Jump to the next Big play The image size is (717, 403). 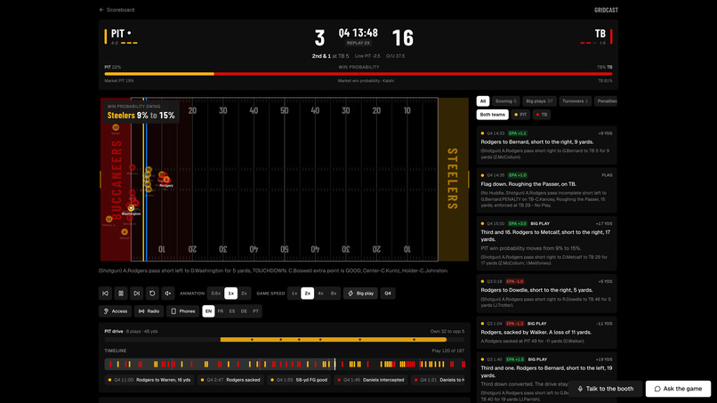tap(361, 294)
